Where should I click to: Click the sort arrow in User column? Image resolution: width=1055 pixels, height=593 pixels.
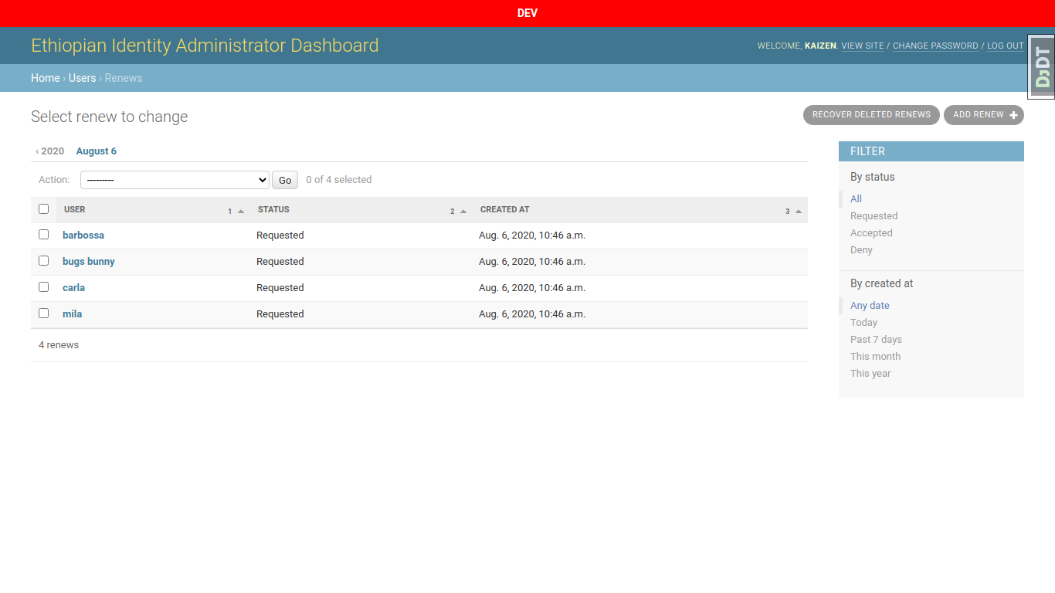[241, 212]
